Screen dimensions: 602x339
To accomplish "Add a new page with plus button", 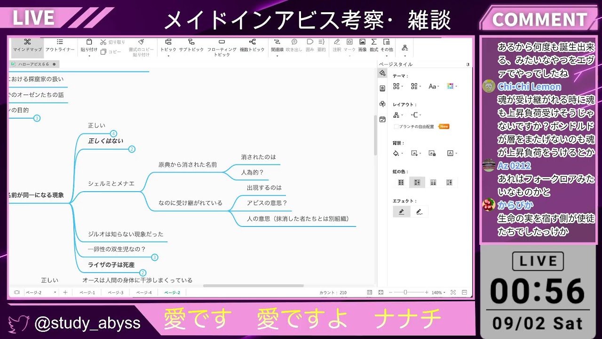I will click(x=65, y=292).
